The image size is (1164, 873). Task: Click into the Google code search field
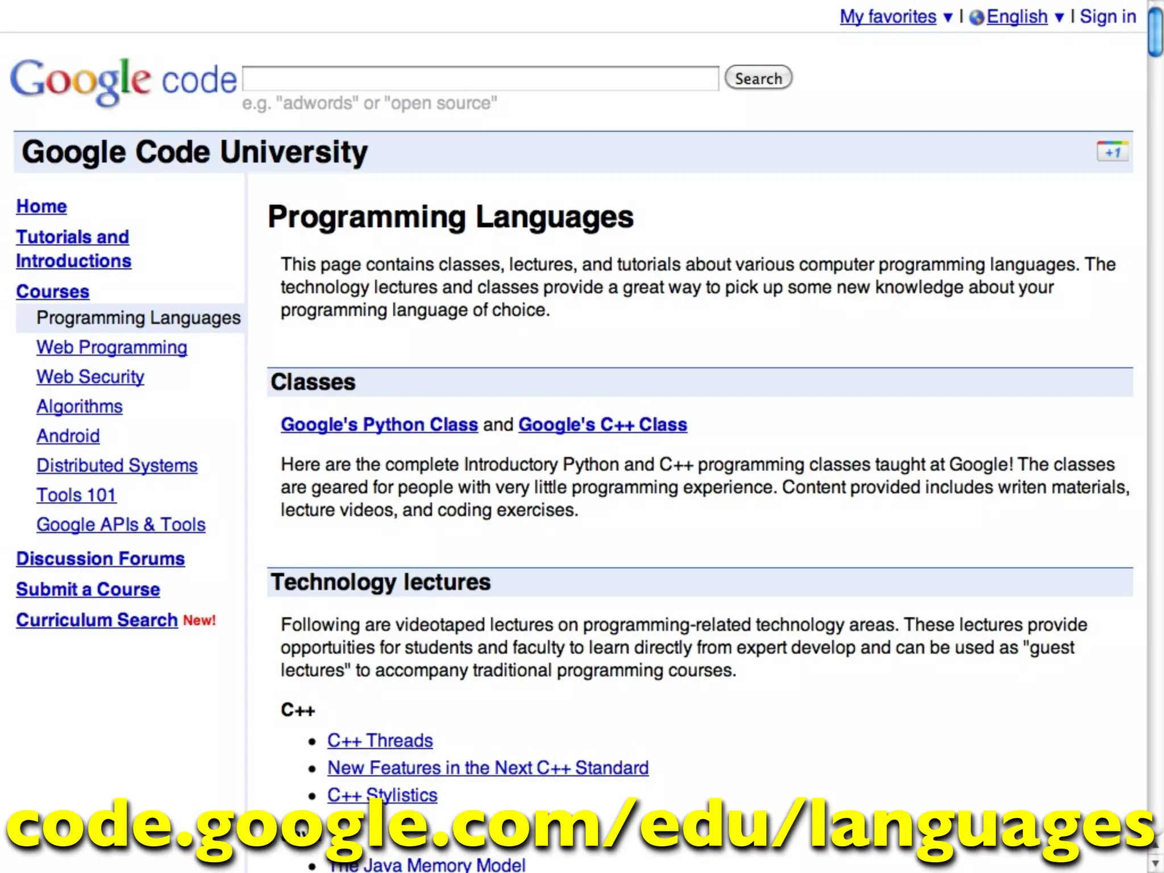pos(481,78)
